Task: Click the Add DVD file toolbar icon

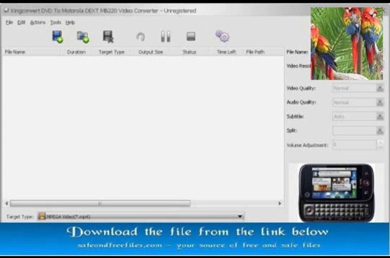Action: (x=57, y=37)
